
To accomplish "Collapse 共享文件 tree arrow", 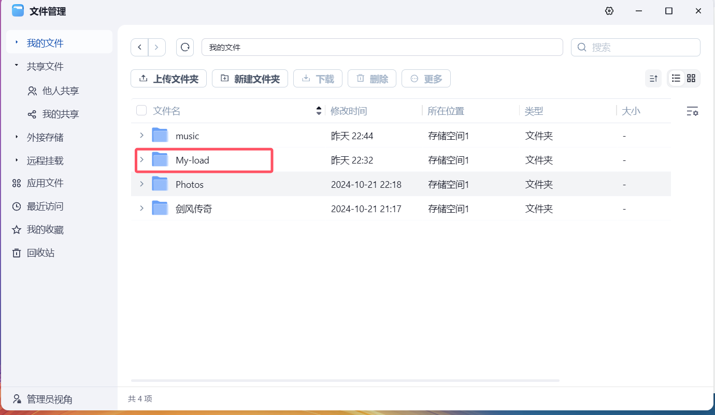I will (17, 66).
